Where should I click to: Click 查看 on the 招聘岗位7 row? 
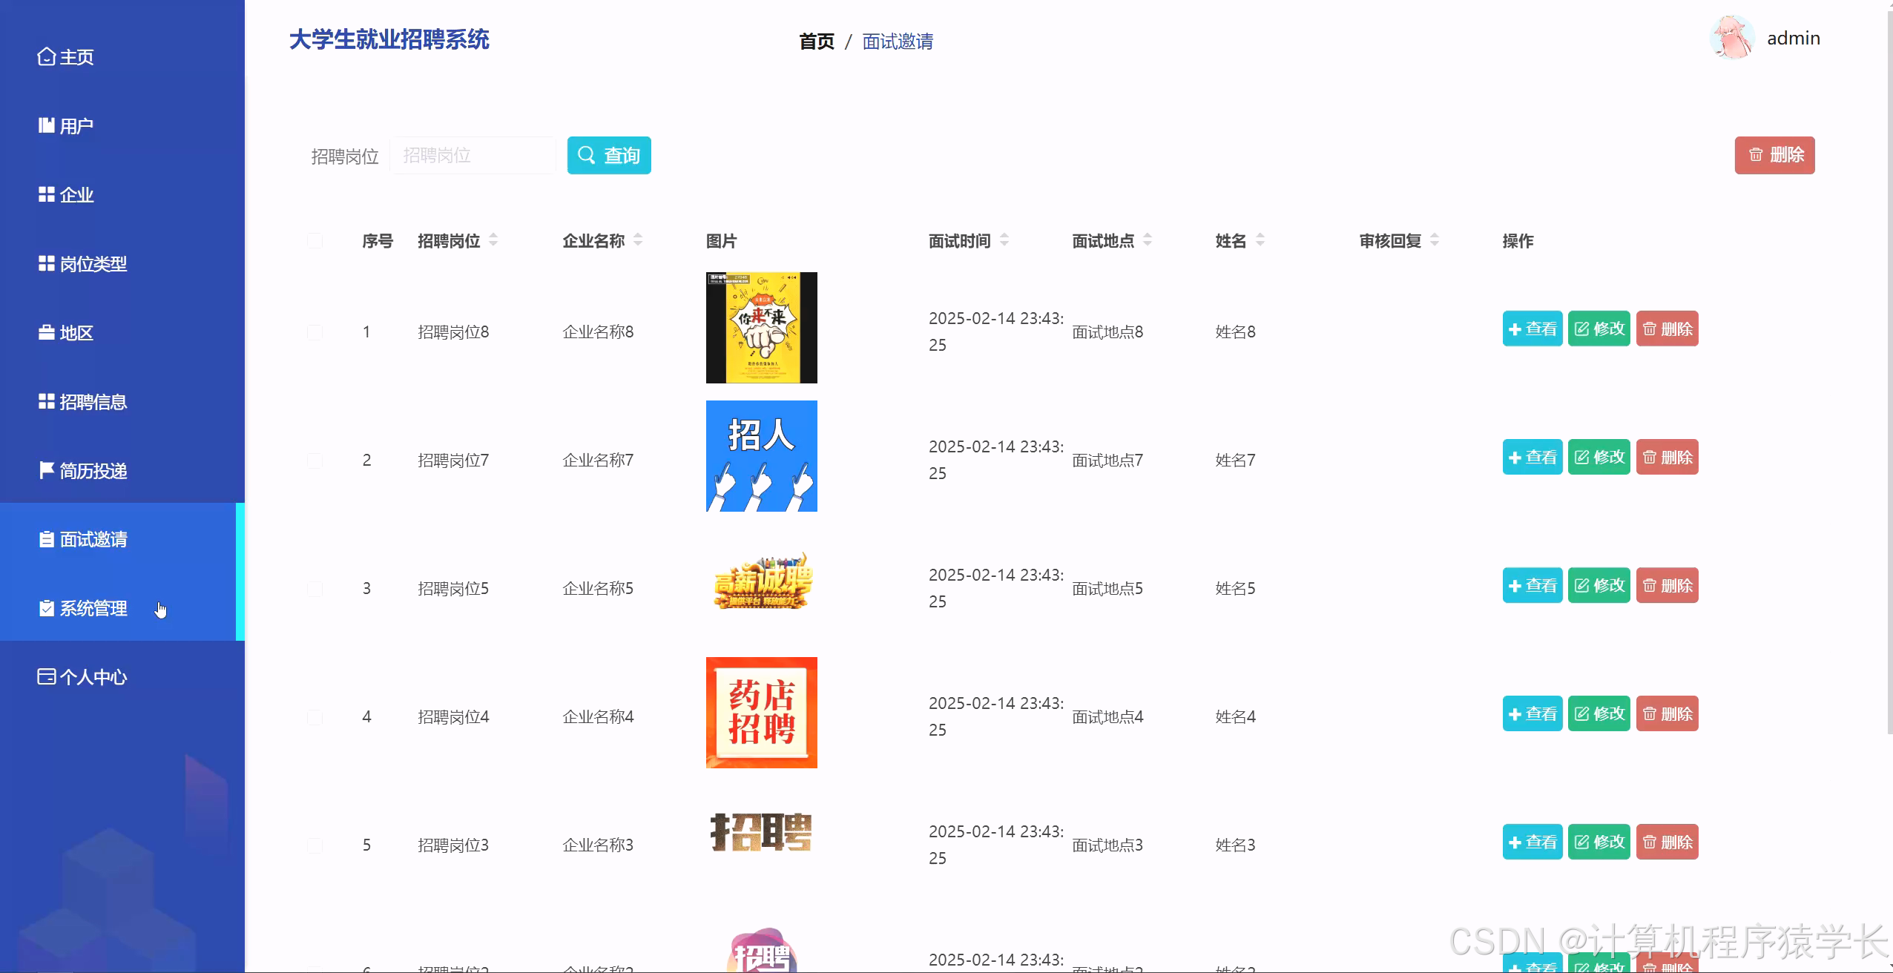click(x=1531, y=457)
